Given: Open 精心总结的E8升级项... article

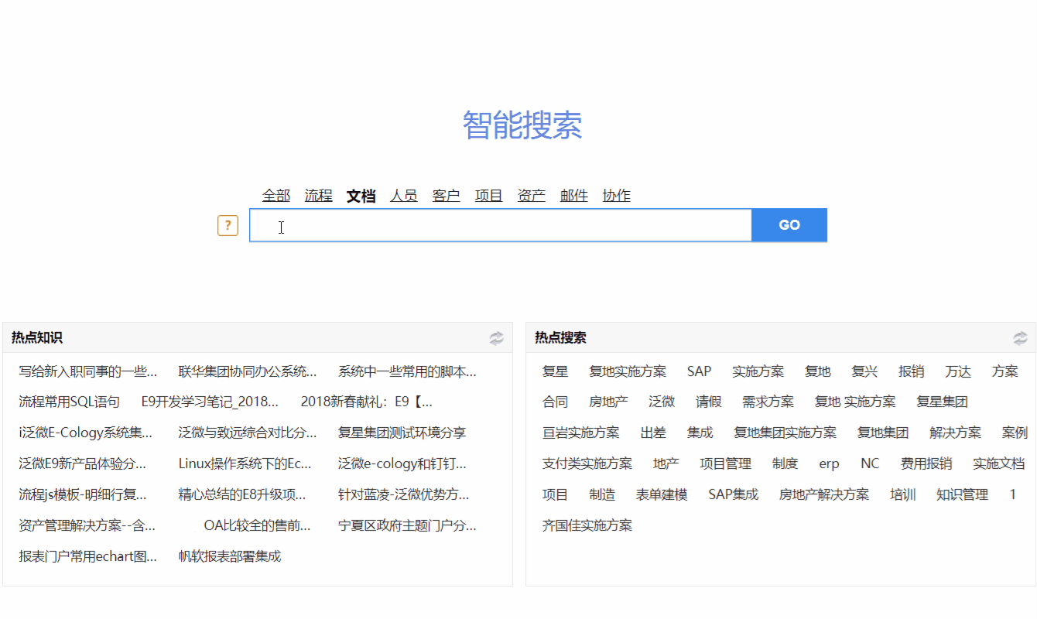Looking at the screenshot, I should [242, 495].
